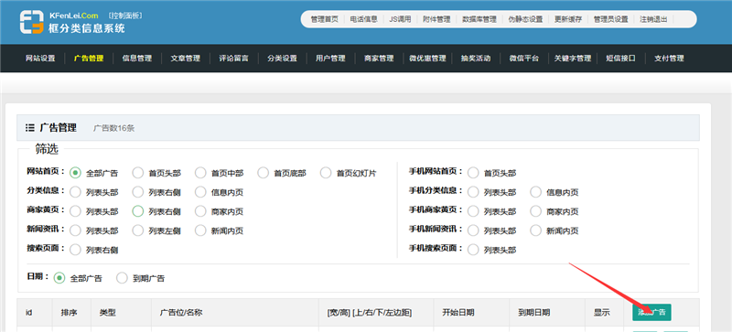This screenshot has width=732, height=332.
Task: Click the KFenLei logo icon
Action: pyautogui.click(x=32, y=22)
